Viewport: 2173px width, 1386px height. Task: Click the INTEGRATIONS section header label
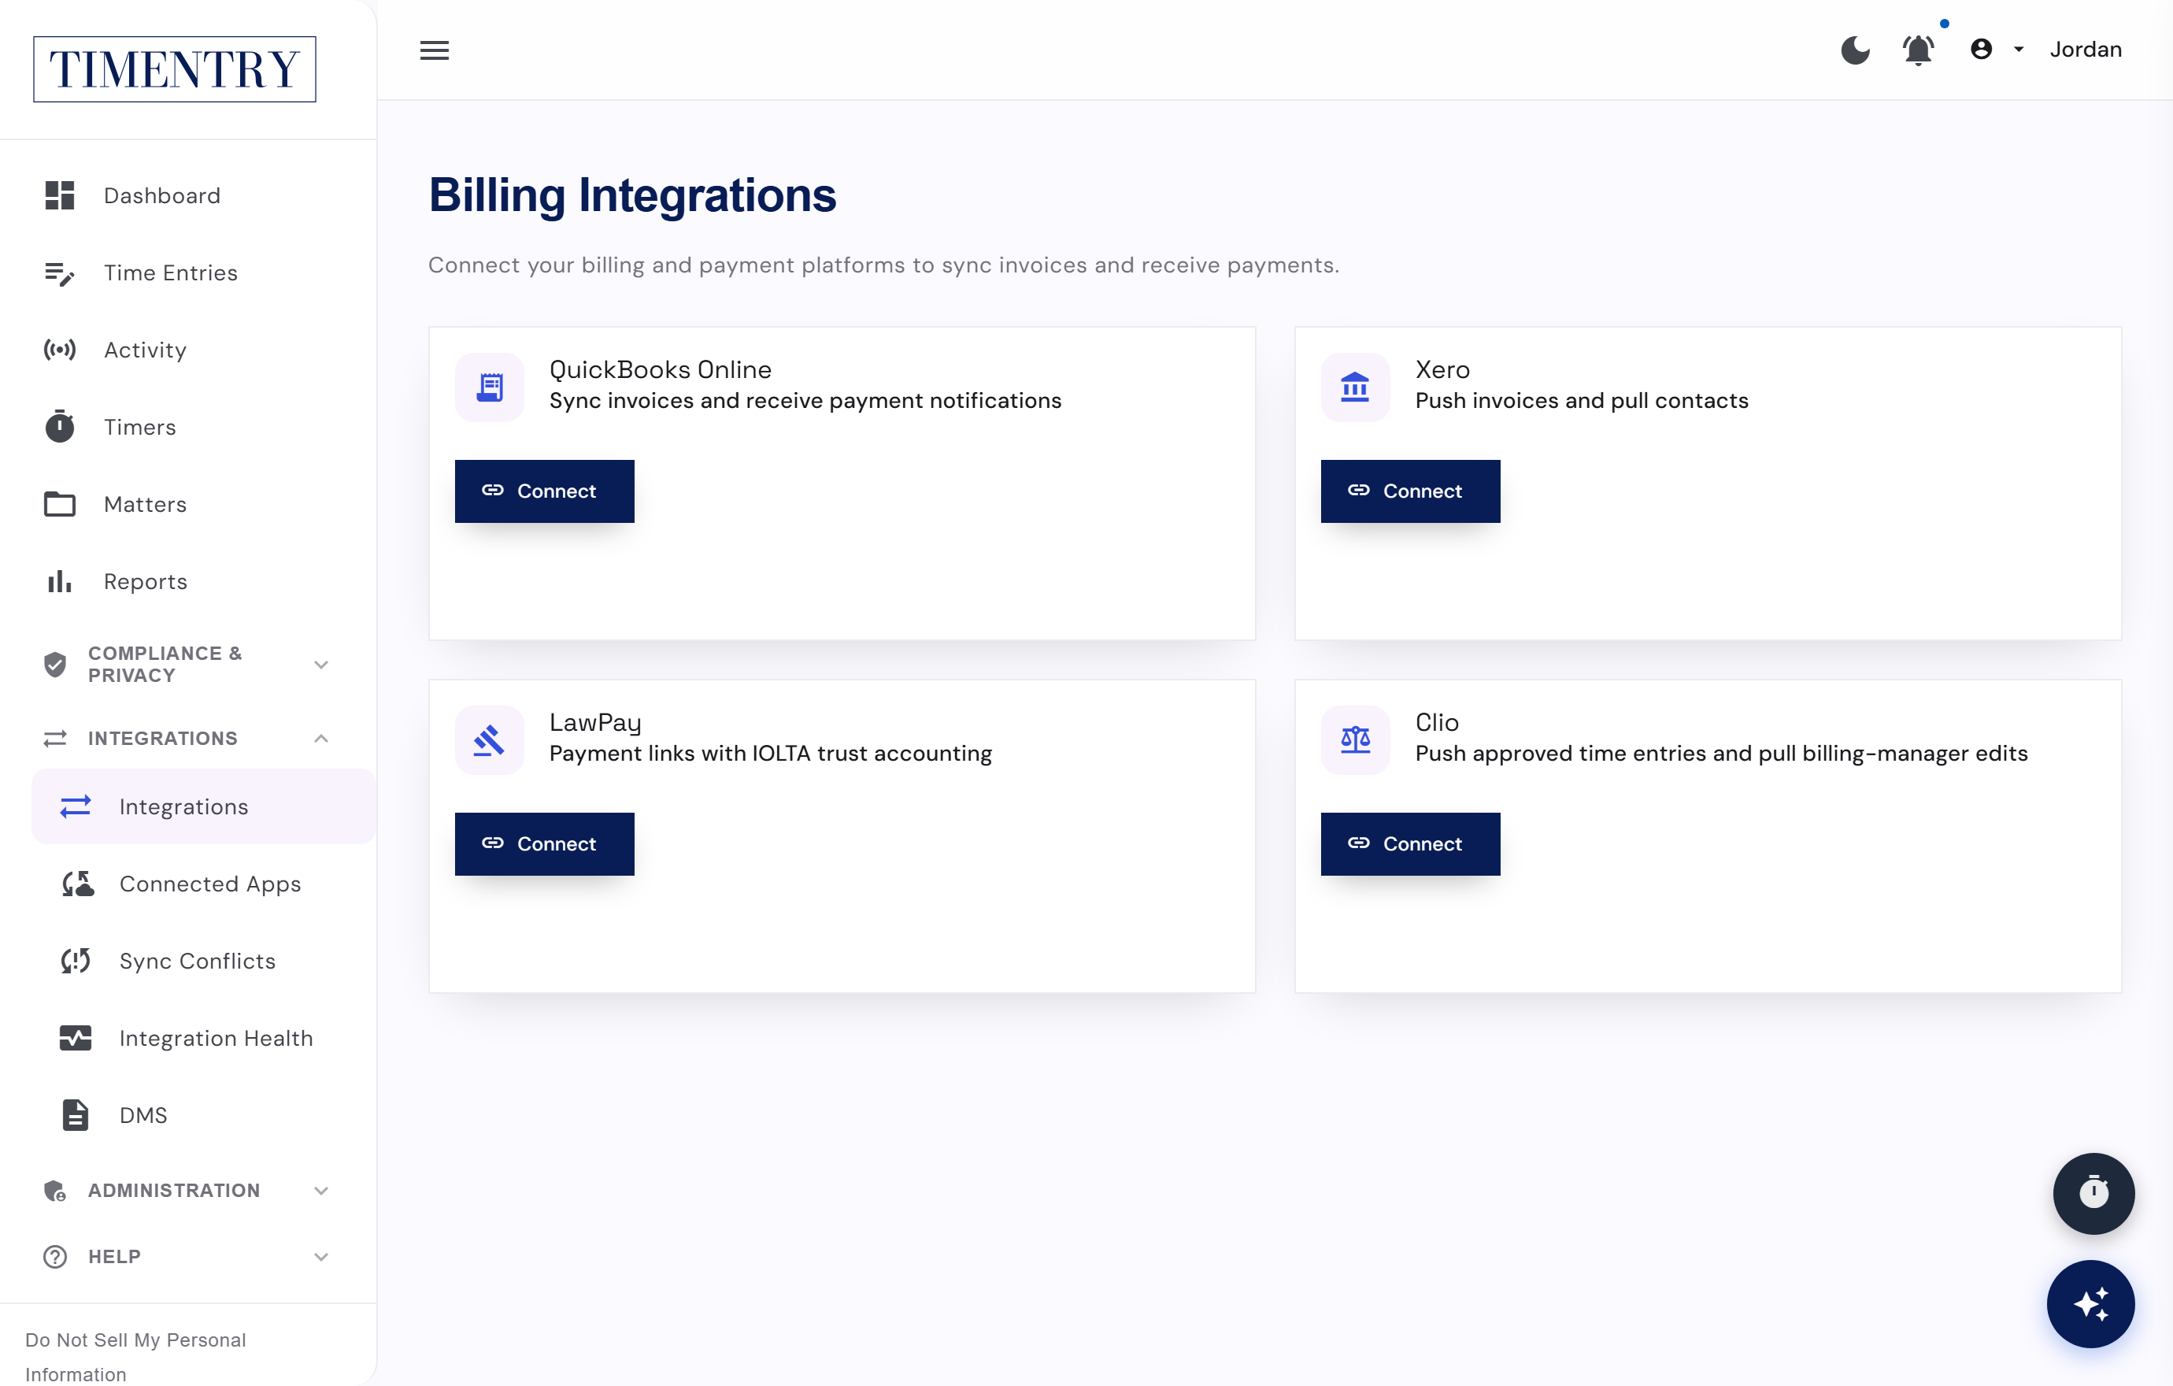point(163,738)
